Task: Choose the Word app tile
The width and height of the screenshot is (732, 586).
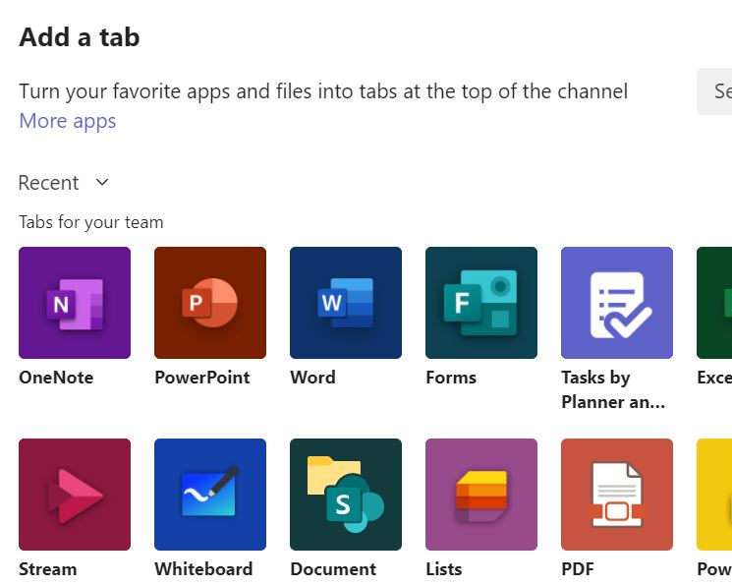Action: point(346,303)
